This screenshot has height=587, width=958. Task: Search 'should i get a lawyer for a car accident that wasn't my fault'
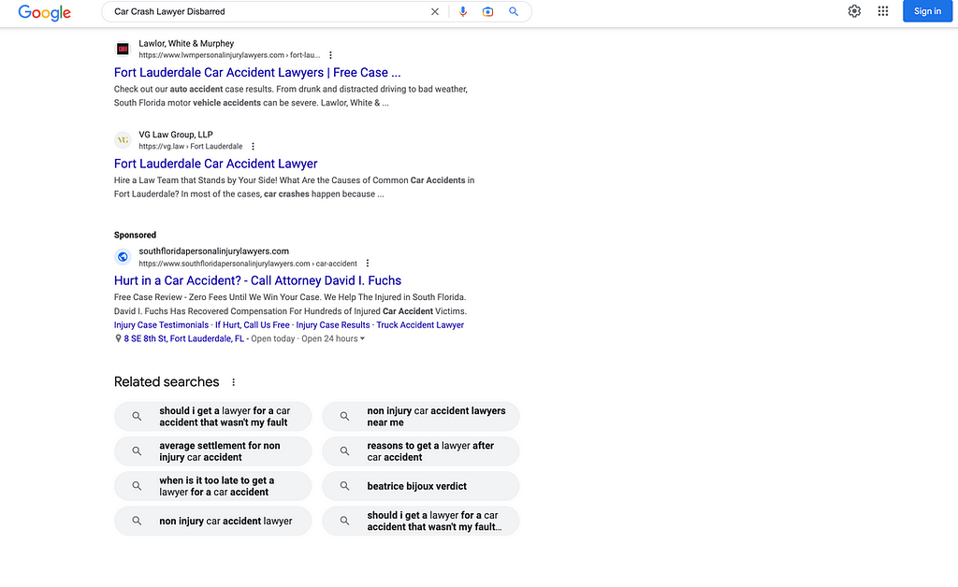[x=212, y=417]
